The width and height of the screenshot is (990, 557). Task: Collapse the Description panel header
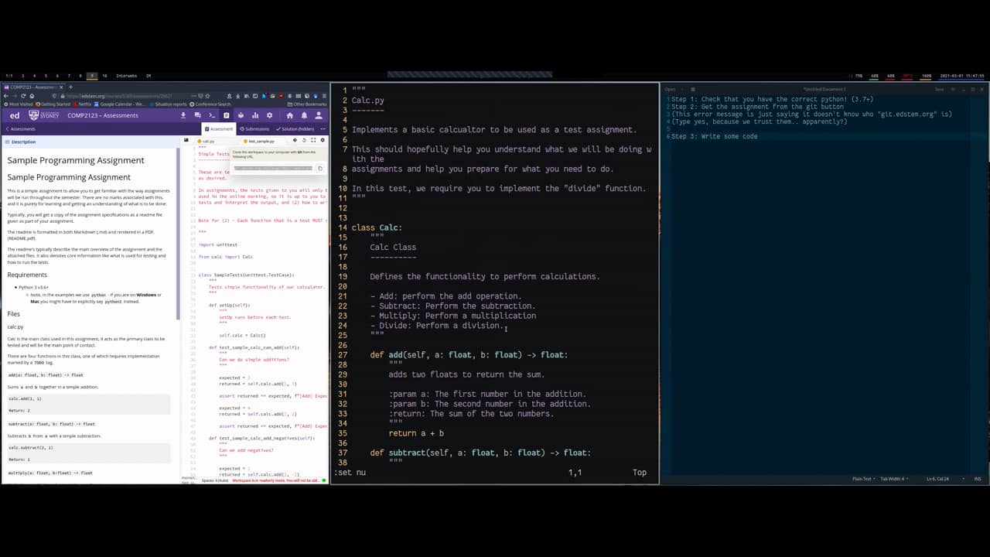[x=91, y=142]
